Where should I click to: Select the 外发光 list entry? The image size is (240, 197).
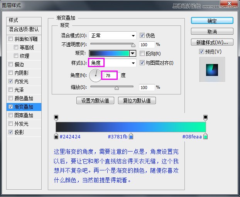(24, 124)
